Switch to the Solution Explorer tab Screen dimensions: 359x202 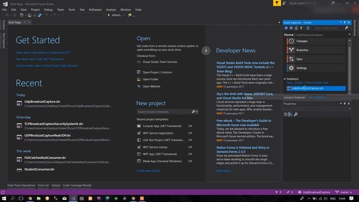coord(294,97)
